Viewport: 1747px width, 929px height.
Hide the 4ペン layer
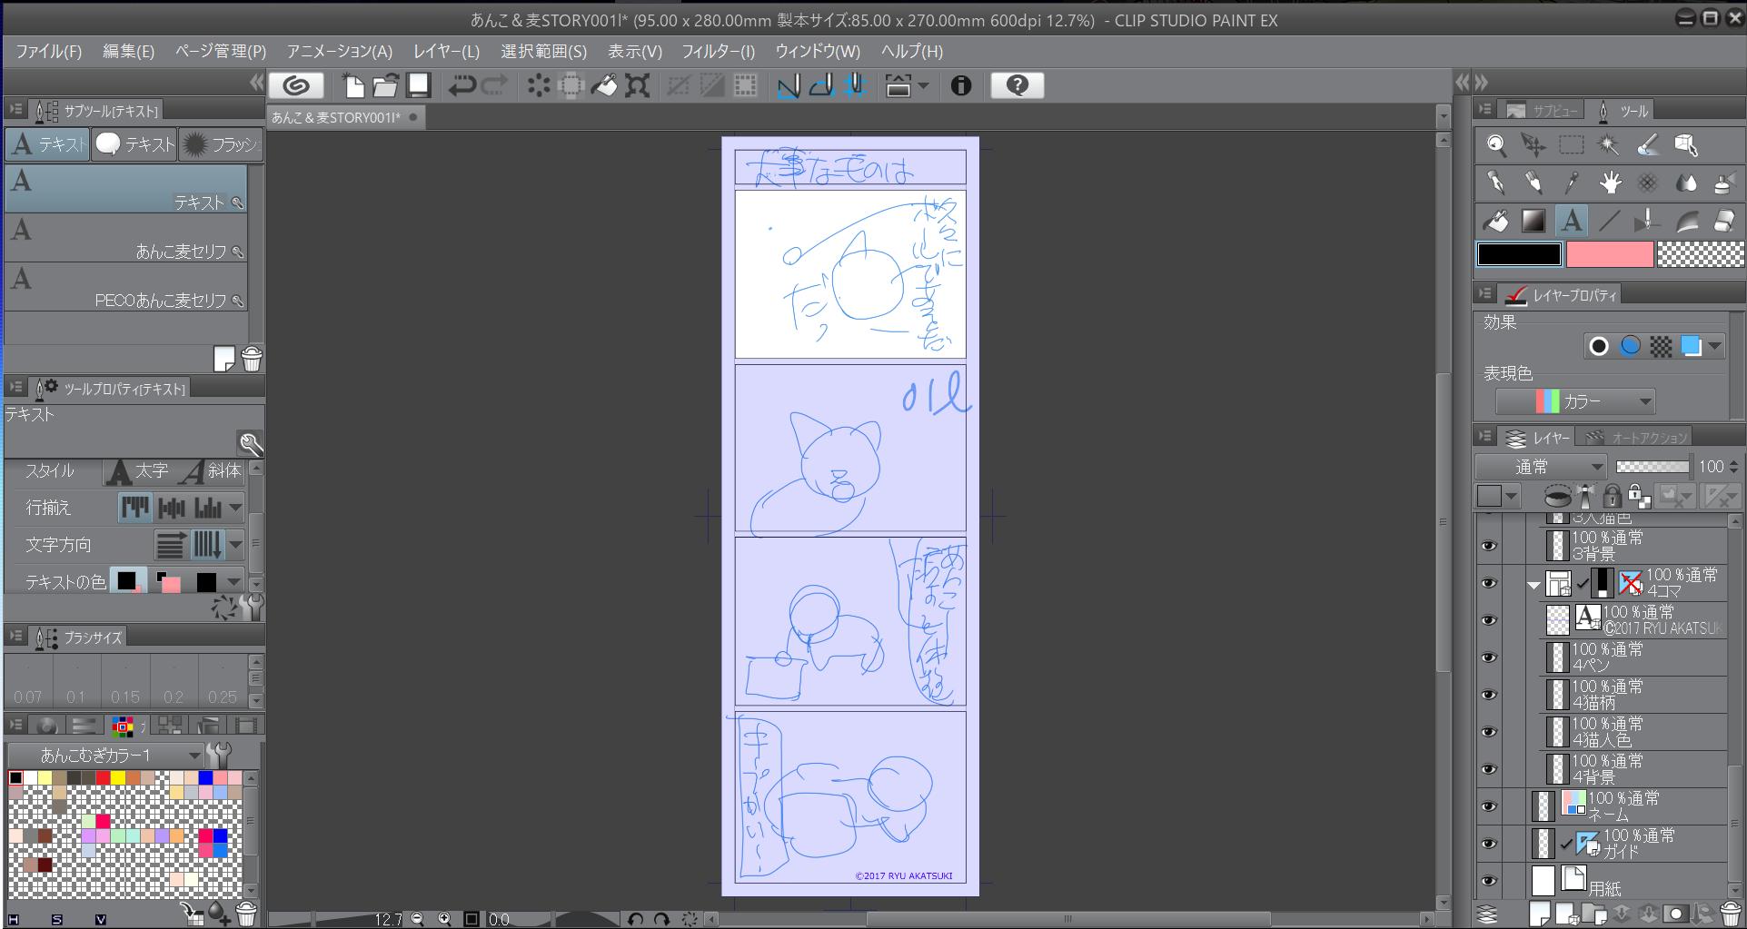point(1489,657)
